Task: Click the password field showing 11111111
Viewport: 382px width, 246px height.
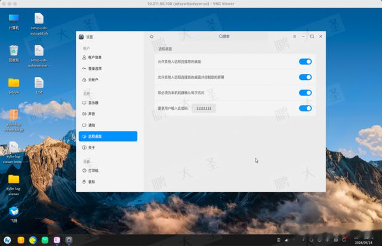Action: coord(204,108)
